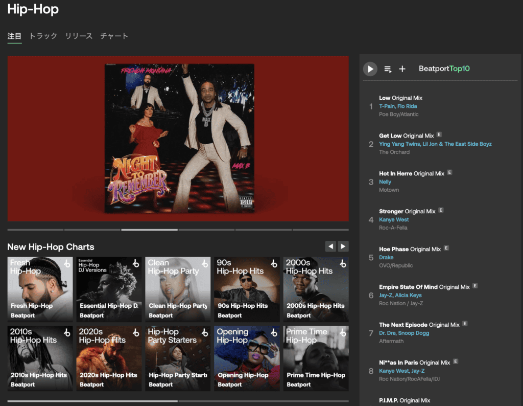Open artist link Drake
Viewport: 523px width, 406px height.
pyautogui.click(x=386, y=257)
